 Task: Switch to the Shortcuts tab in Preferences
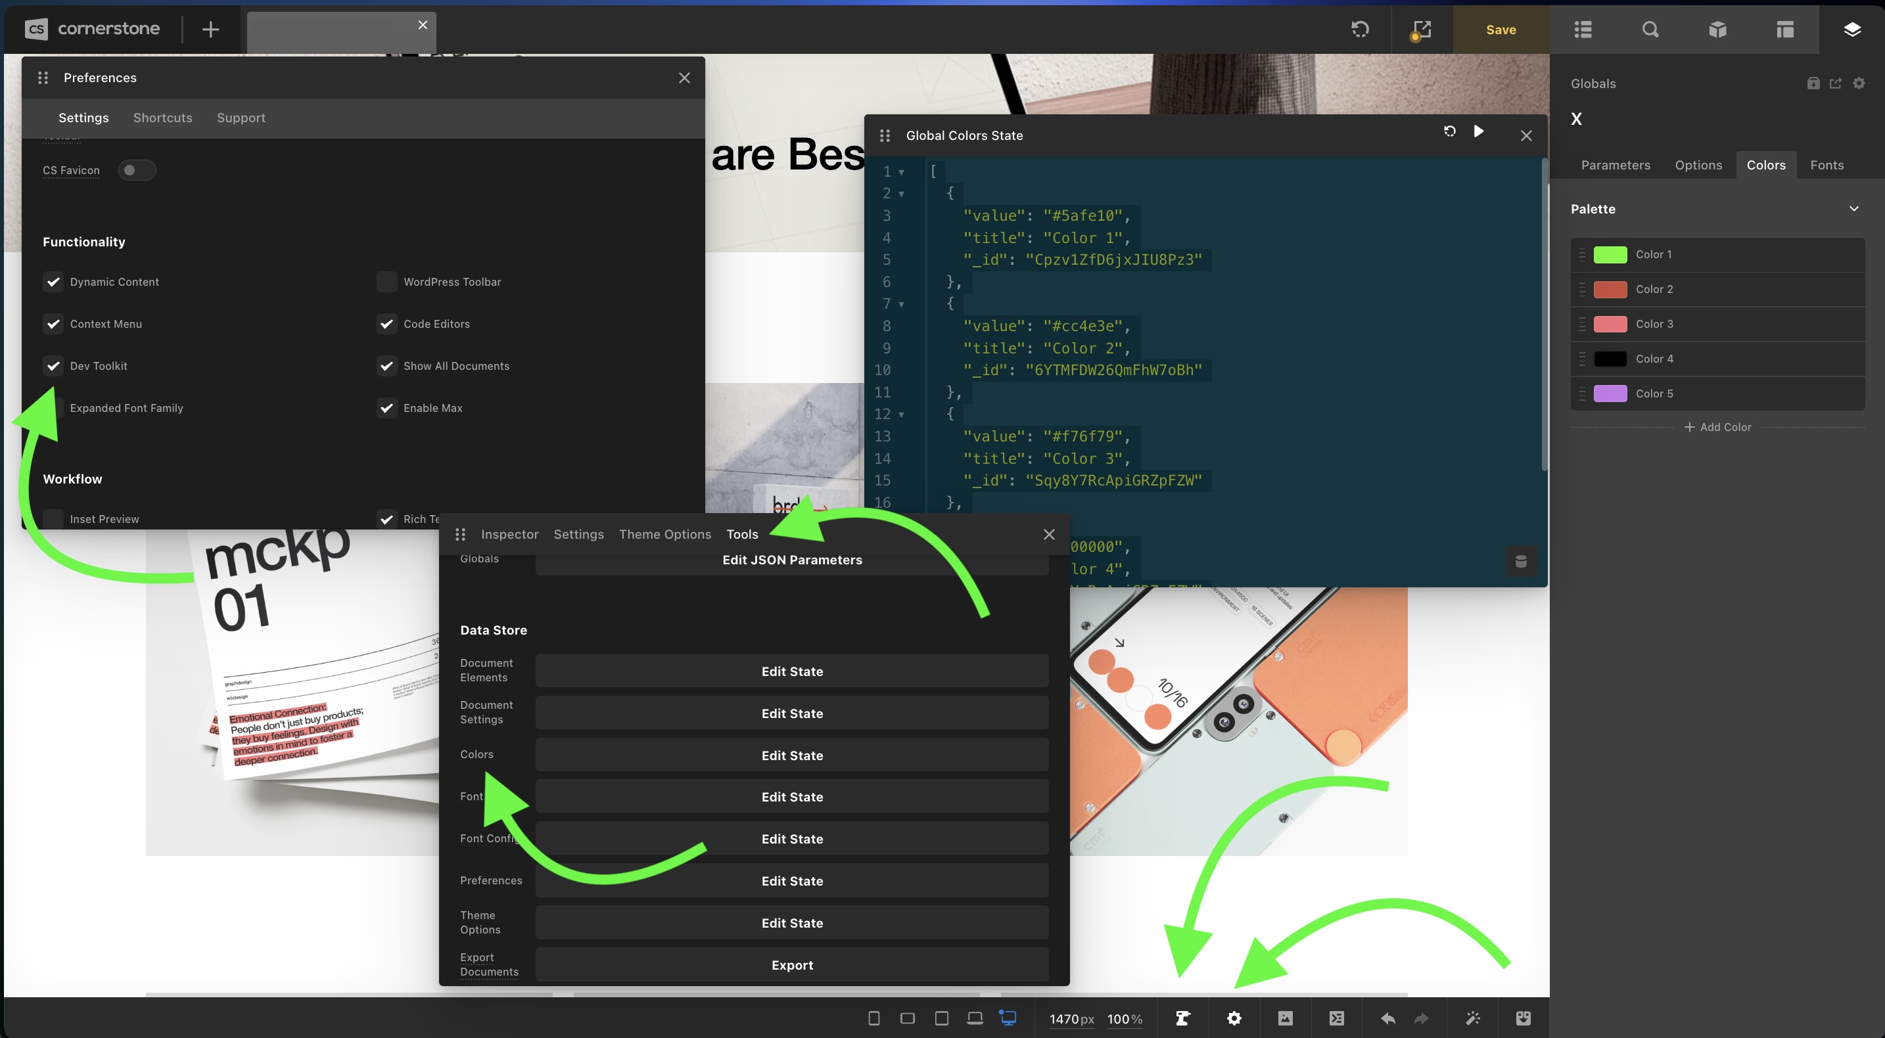pyautogui.click(x=162, y=118)
